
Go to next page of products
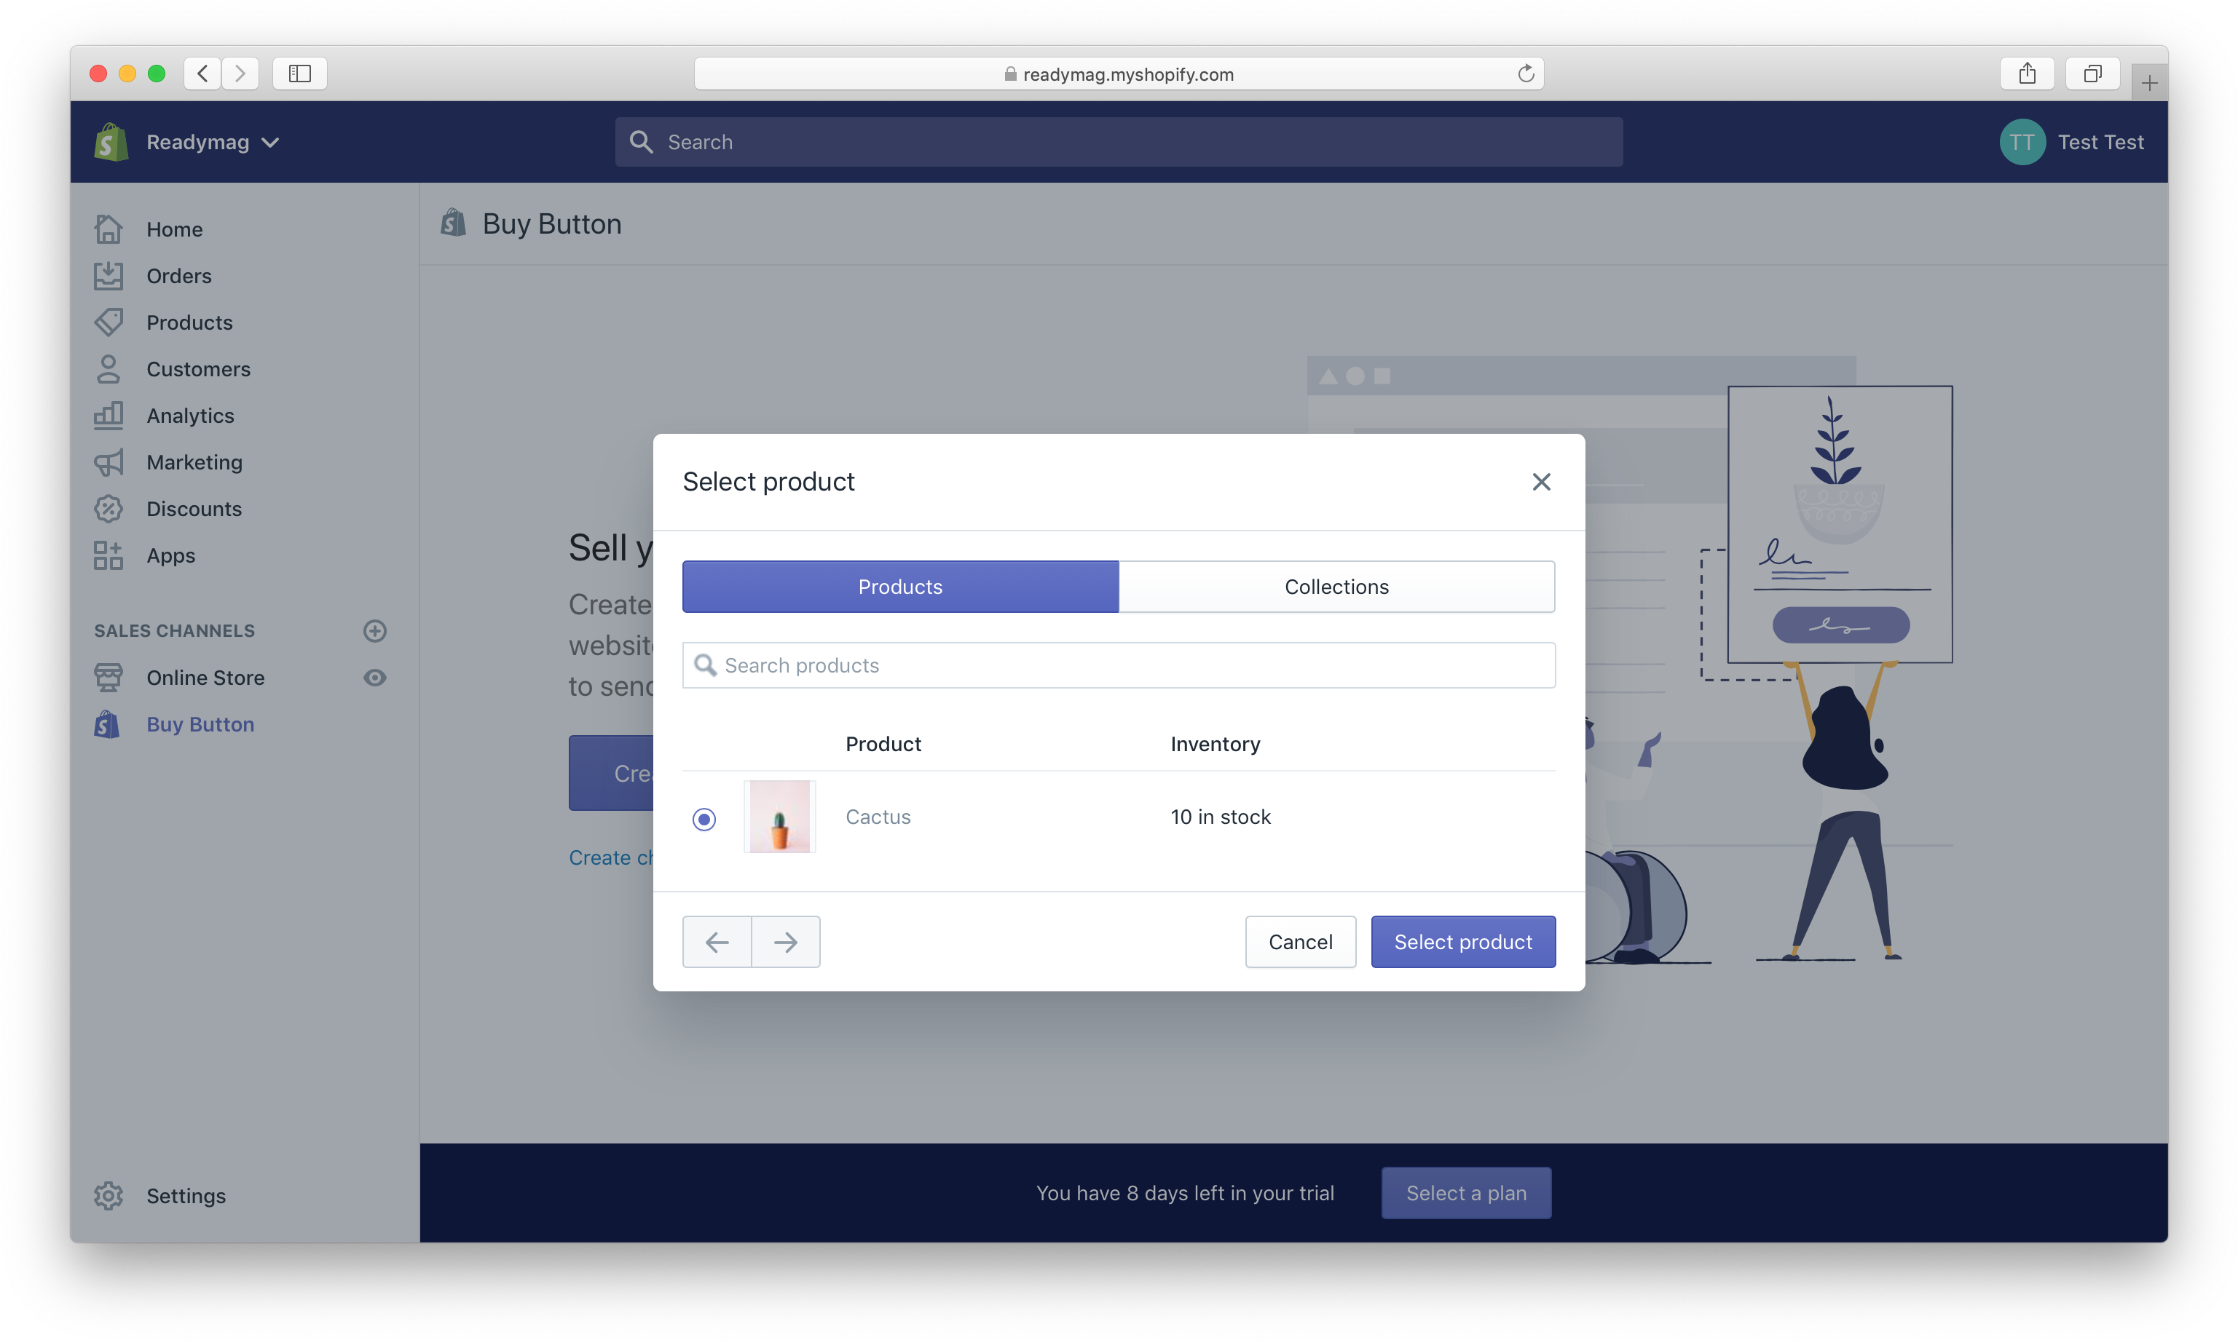(x=786, y=942)
